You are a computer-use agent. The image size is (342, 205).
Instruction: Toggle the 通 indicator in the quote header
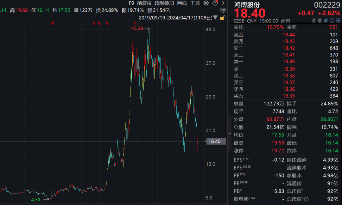coord(314,21)
